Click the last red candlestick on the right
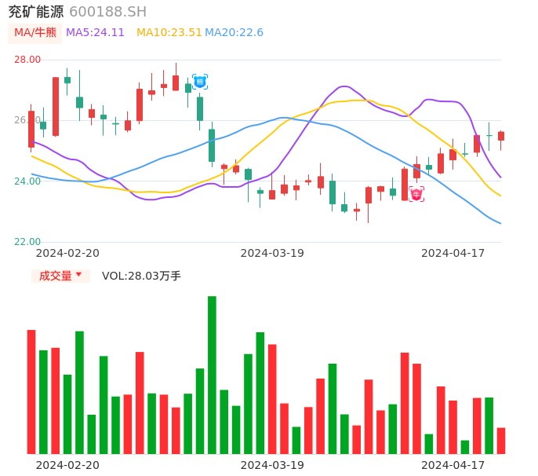This screenshot has height=476, width=538. (501, 136)
